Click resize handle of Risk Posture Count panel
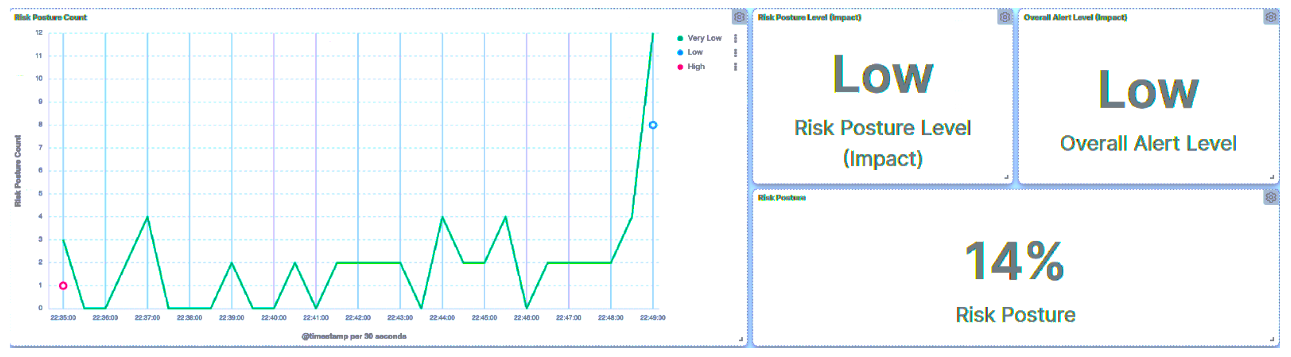The height and width of the screenshot is (357, 1291). [741, 340]
